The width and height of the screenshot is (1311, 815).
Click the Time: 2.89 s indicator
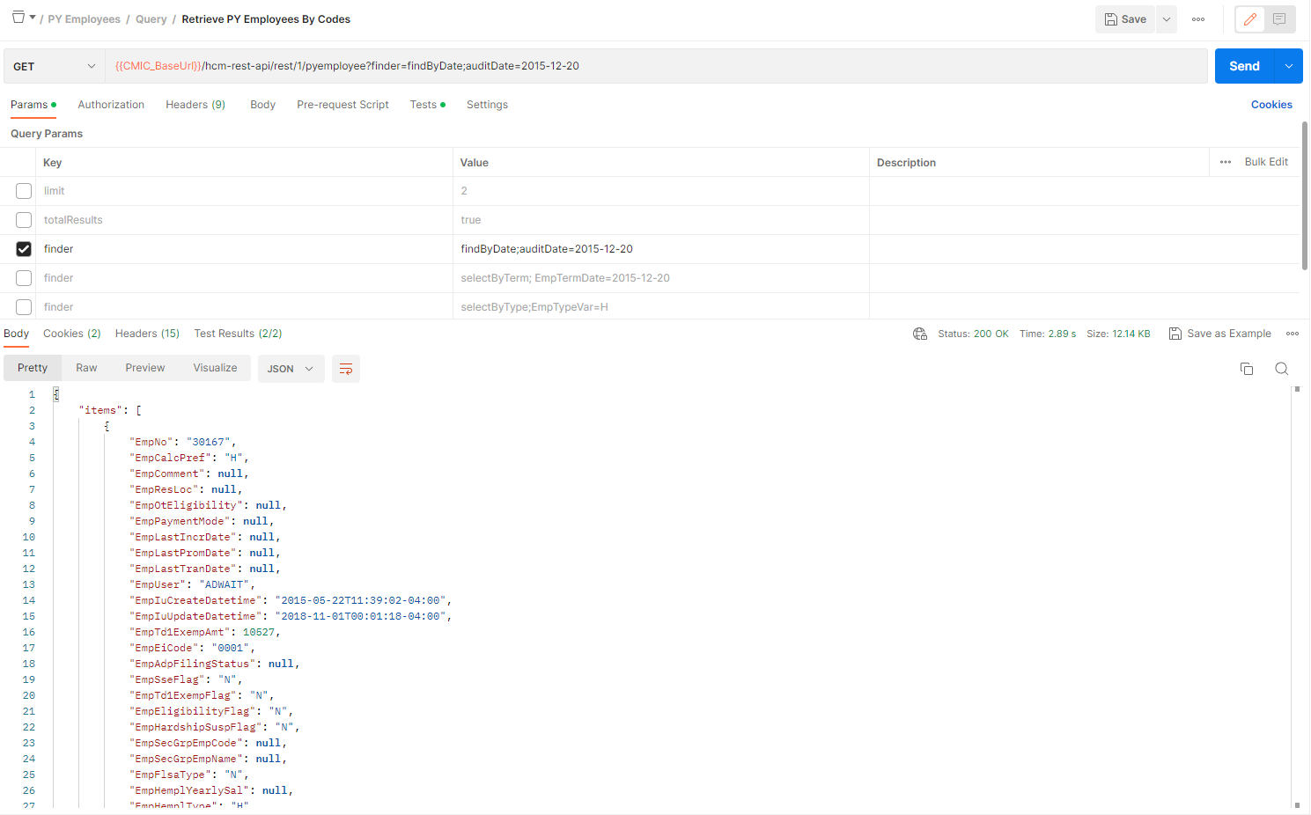pos(1048,334)
